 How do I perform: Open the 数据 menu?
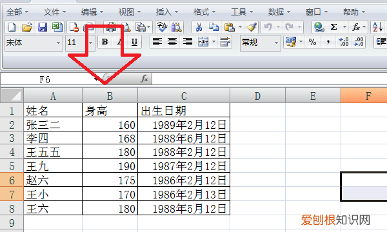pos(279,12)
